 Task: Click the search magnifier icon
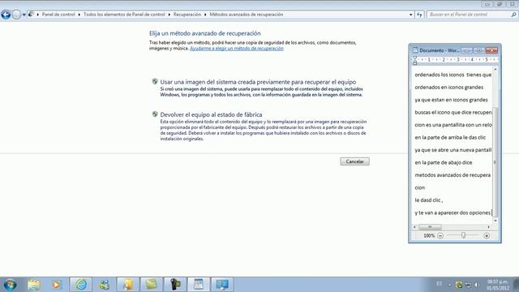pos(513,15)
